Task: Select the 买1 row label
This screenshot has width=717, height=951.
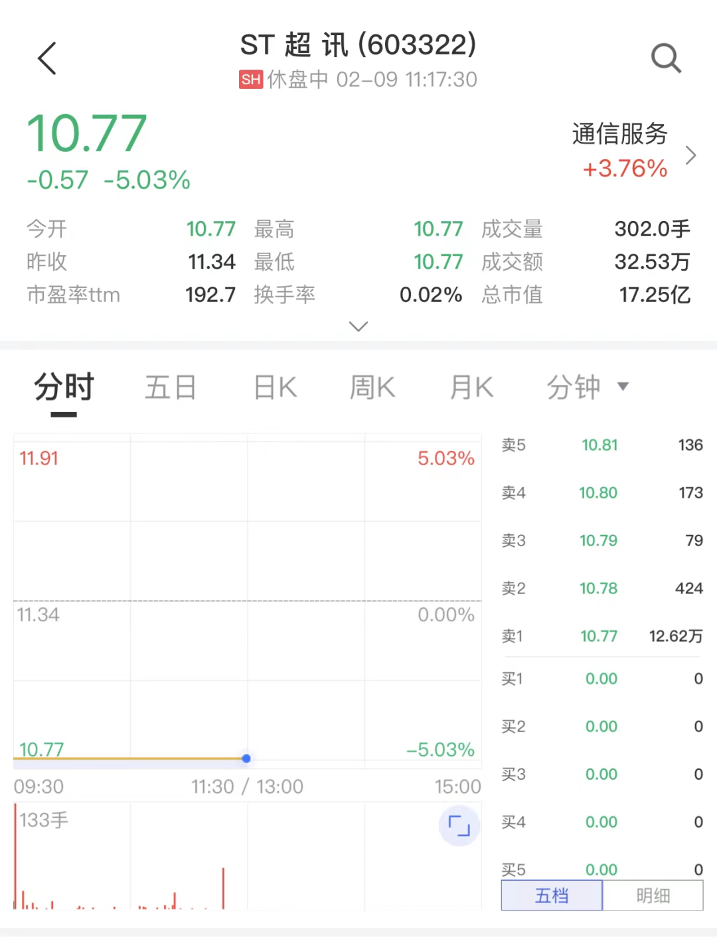Action: click(x=513, y=678)
